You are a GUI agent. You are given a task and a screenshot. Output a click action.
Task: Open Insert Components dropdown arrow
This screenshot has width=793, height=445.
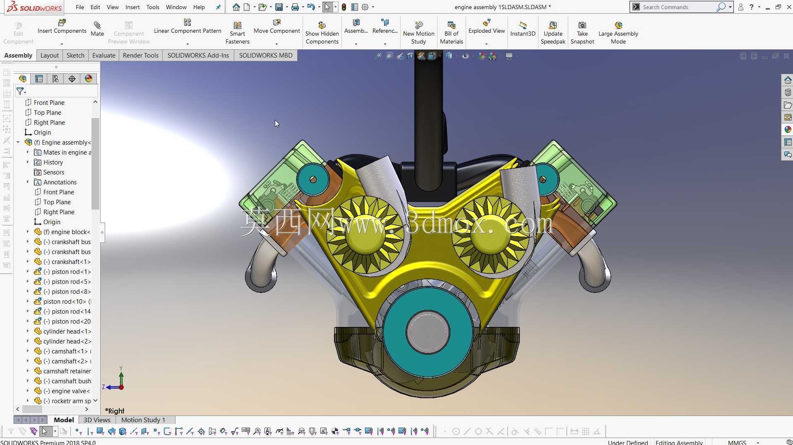click(x=62, y=44)
